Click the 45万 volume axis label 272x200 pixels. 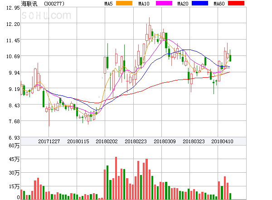click(14, 159)
